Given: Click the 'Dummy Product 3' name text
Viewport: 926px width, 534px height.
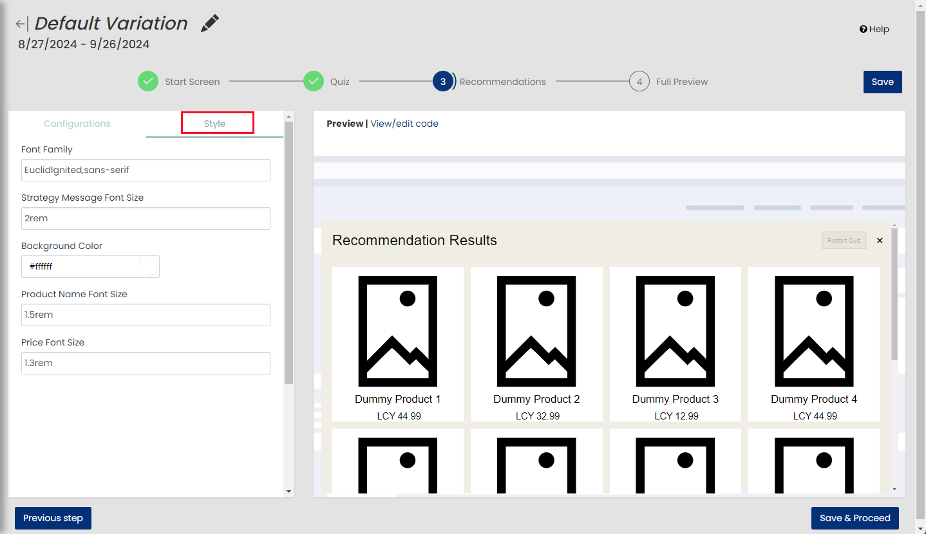Looking at the screenshot, I should (x=676, y=399).
